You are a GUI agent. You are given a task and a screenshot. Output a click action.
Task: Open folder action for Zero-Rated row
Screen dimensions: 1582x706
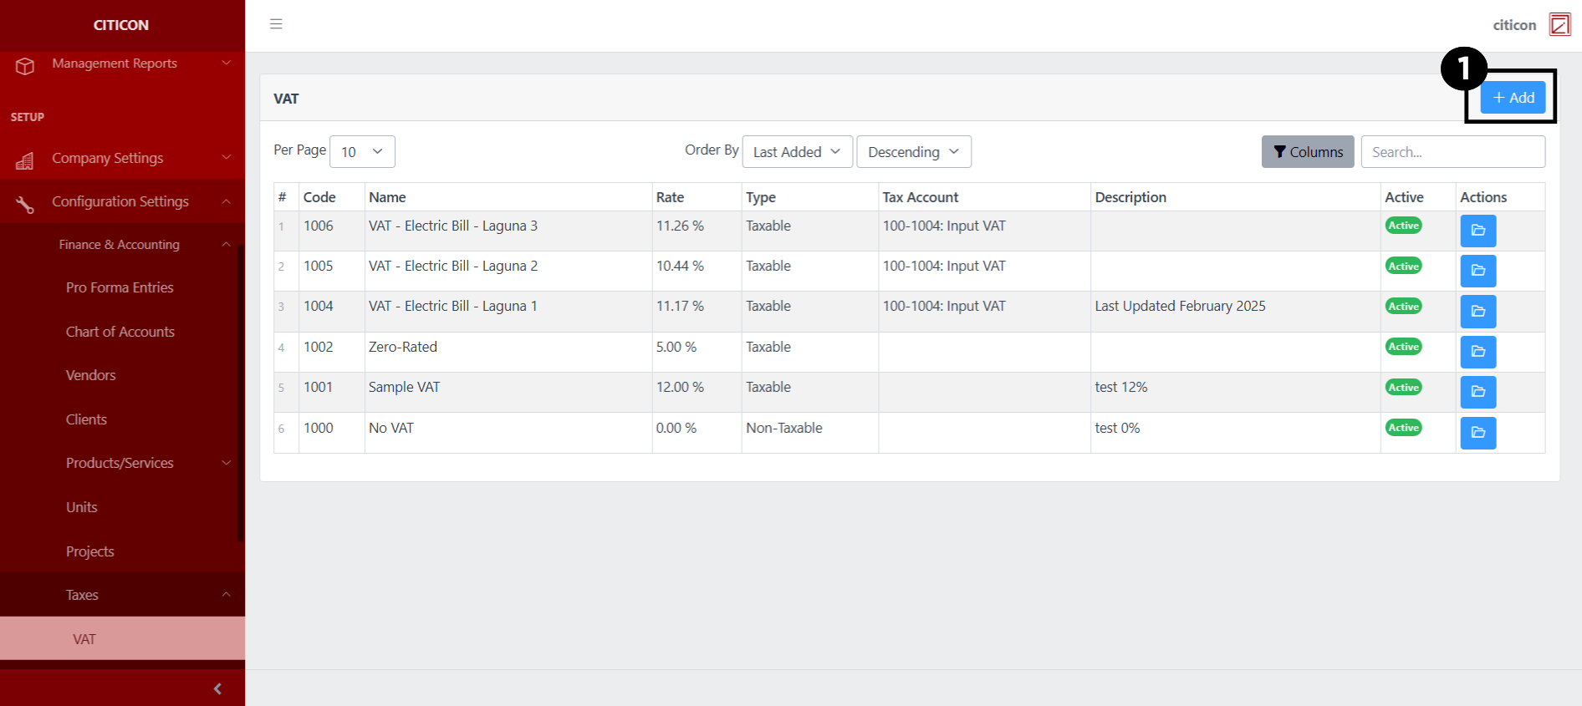click(1477, 352)
